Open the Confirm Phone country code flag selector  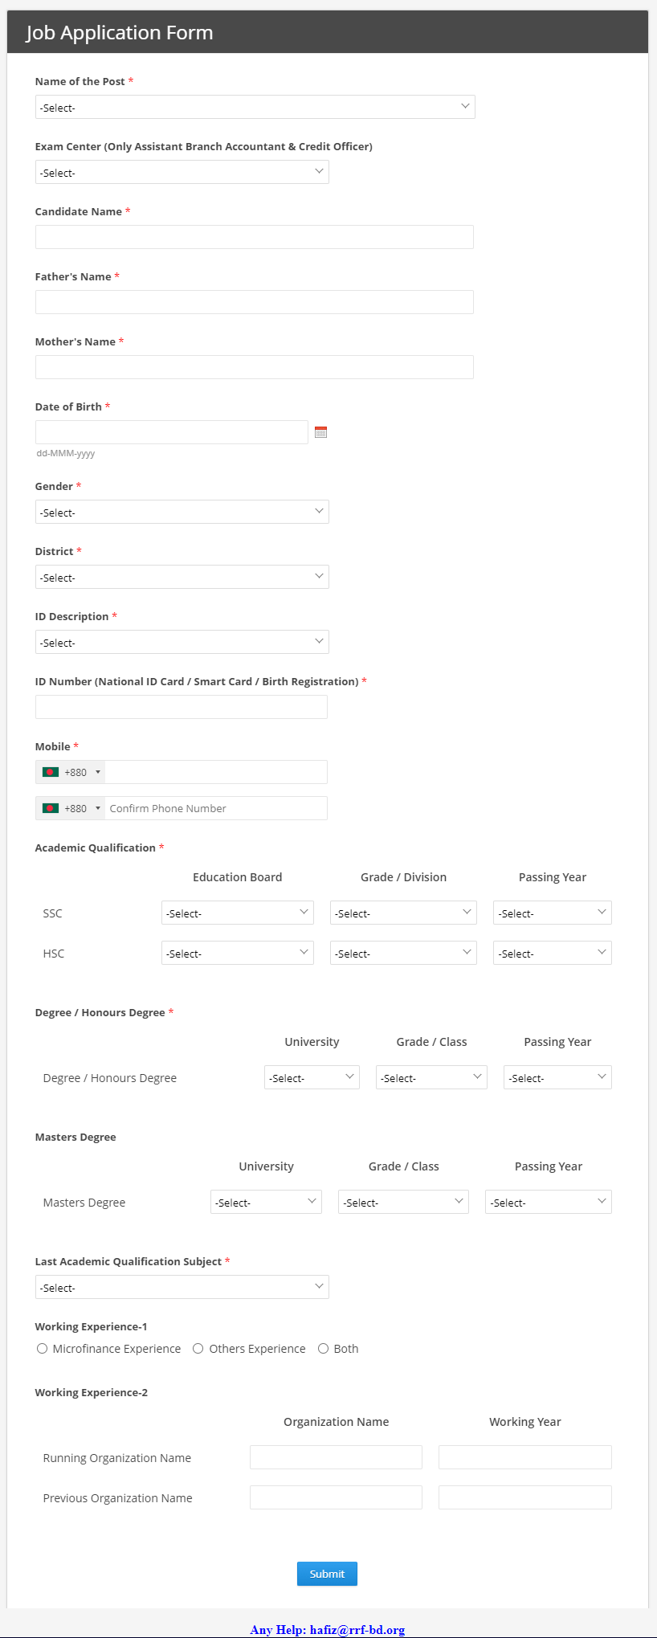pyautogui.click(x=71, y=808)
